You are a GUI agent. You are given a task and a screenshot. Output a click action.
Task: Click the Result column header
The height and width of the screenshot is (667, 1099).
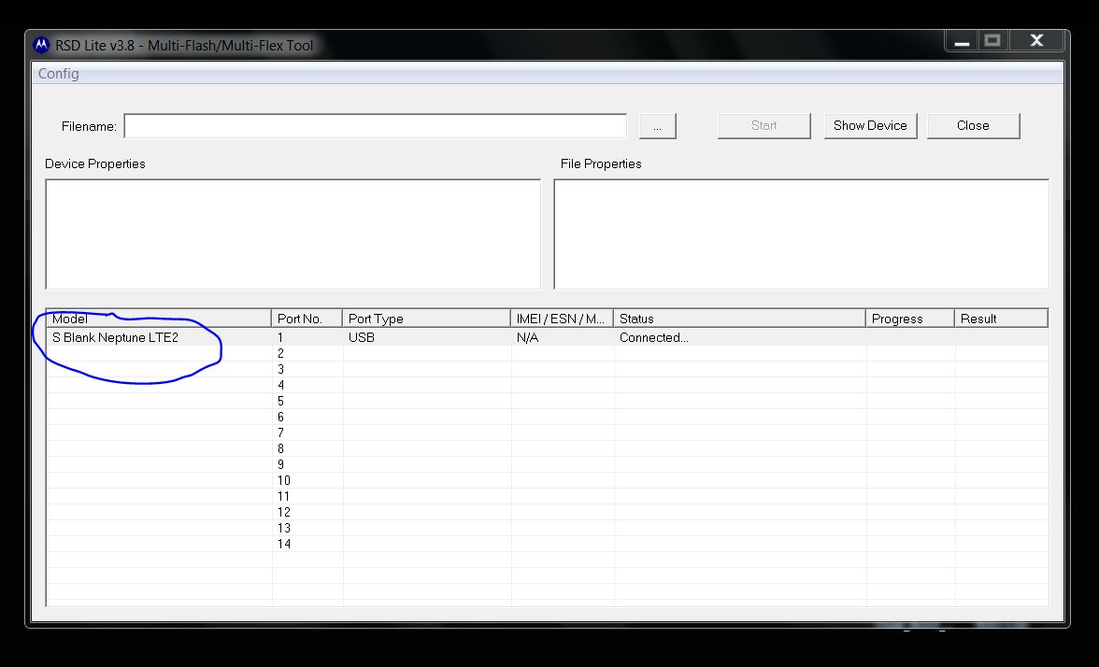click(1001, 318)
